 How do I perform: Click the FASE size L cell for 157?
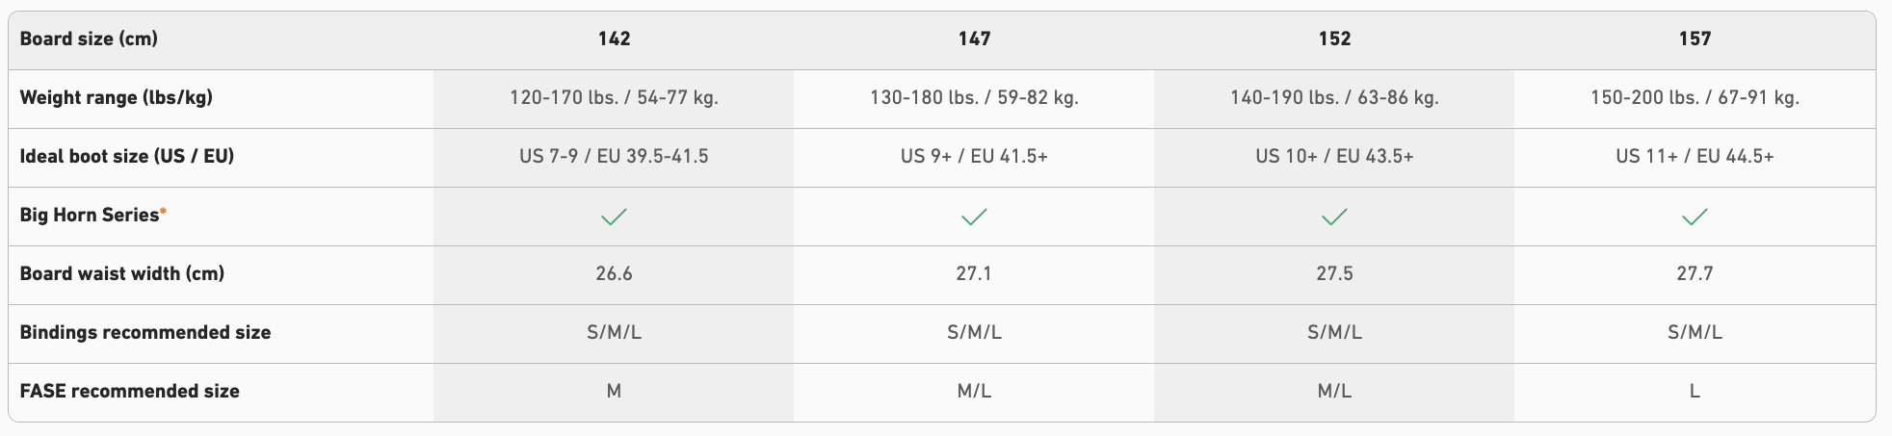click(x=1695, y=392)
